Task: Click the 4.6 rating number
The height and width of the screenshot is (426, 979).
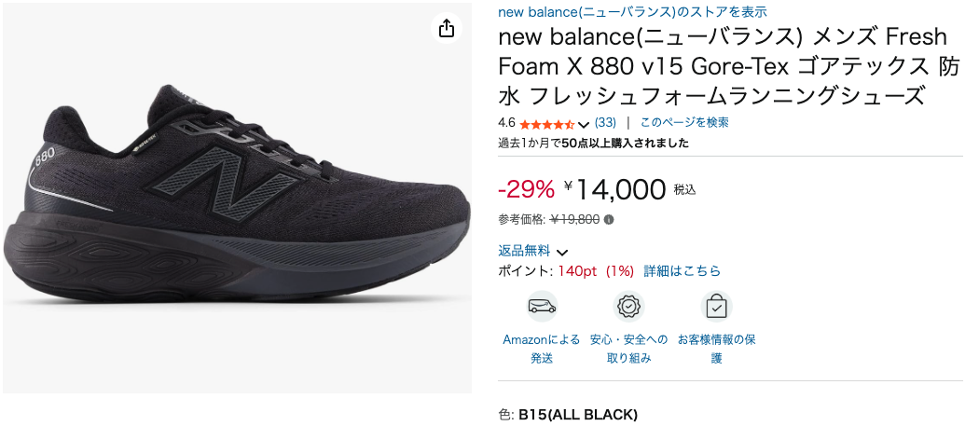Action: pos(506,122)
